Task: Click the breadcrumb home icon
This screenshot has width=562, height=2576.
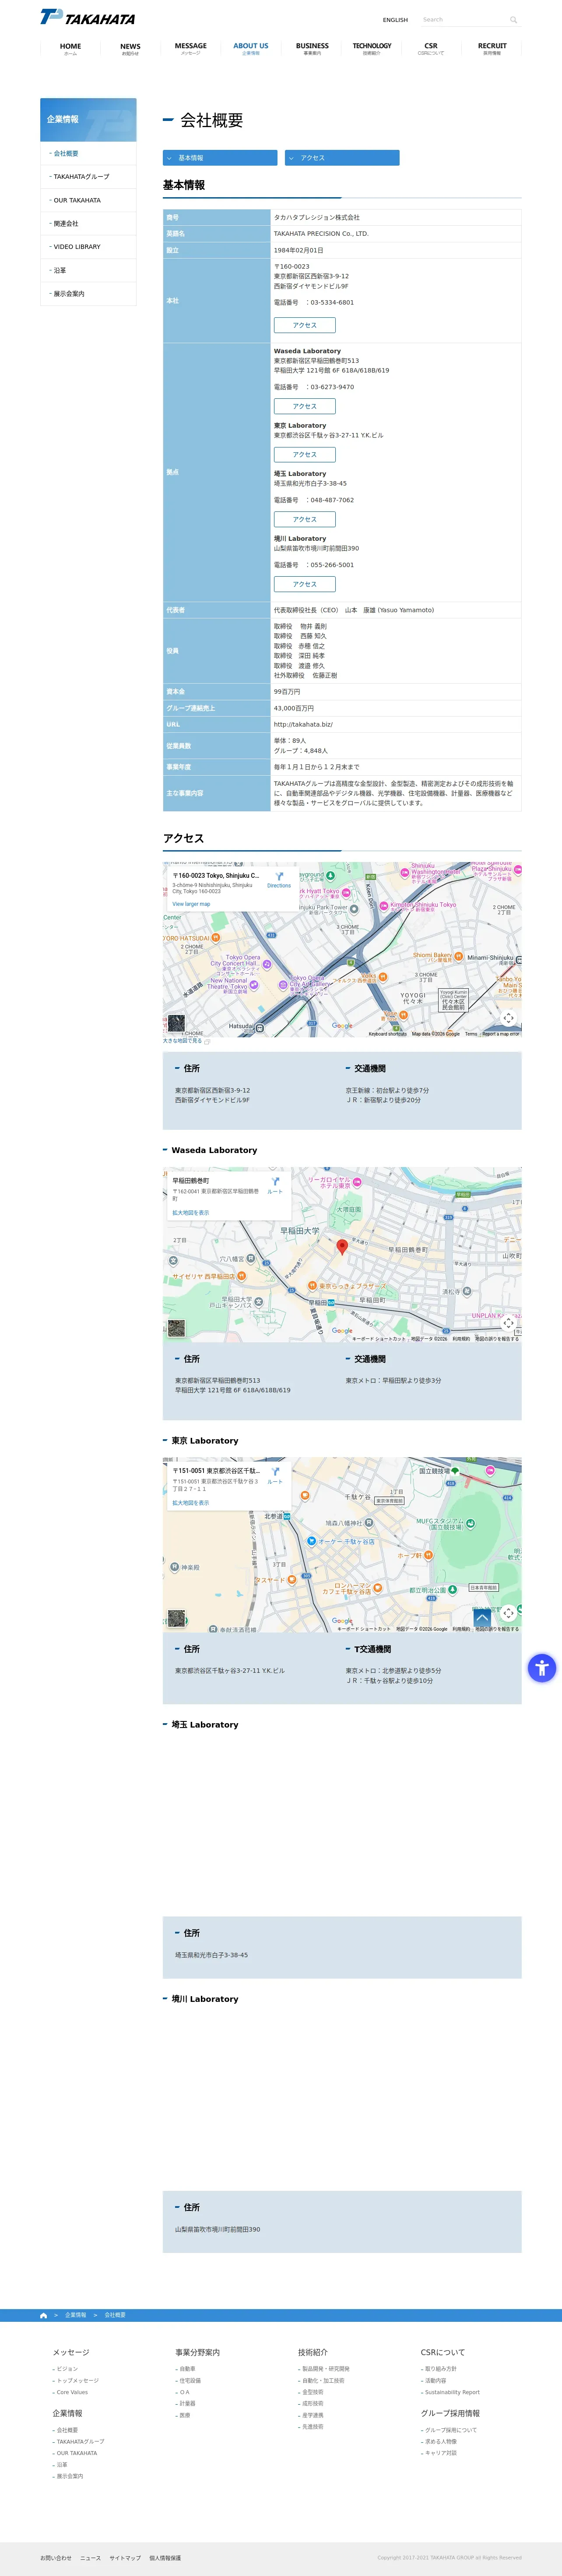Action: coord(44,2315)
